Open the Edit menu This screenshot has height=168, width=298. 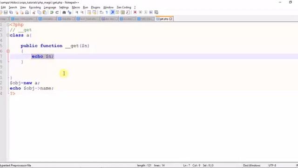3,7
